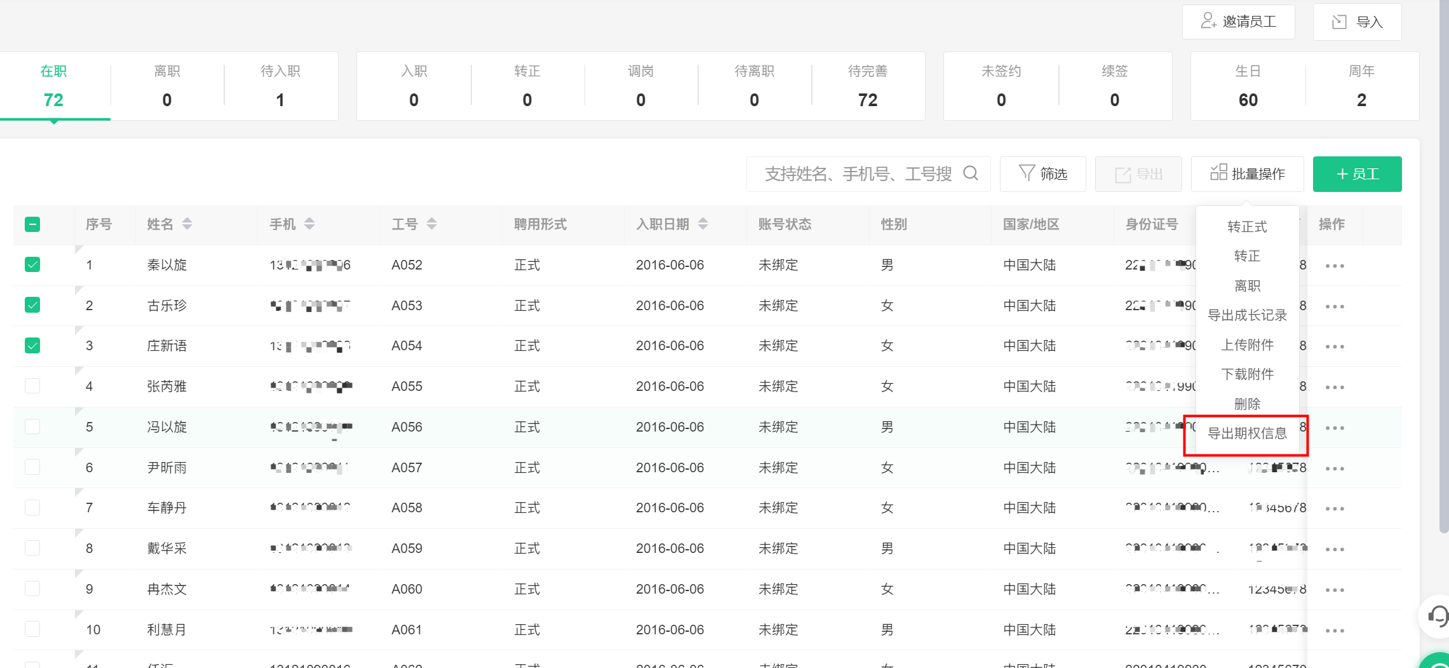Open three-dot actions for 秦以旋
The height and width of the screenshot is (668, 1449).
coord(1335,266)
